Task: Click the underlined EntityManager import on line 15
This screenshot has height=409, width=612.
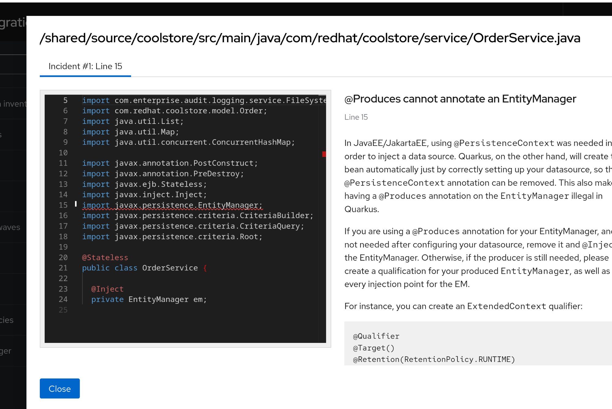Action: 172,205
